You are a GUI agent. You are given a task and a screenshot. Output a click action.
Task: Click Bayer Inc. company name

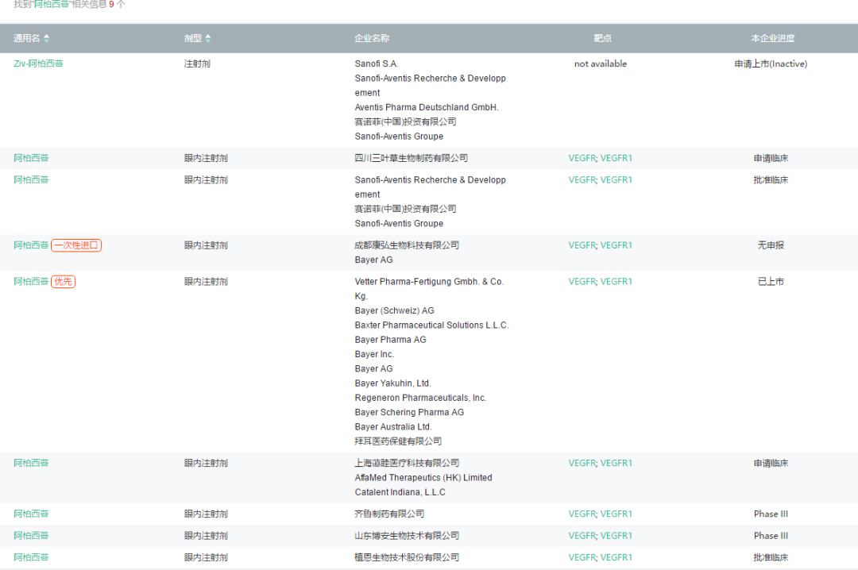(x=374, y=354)
